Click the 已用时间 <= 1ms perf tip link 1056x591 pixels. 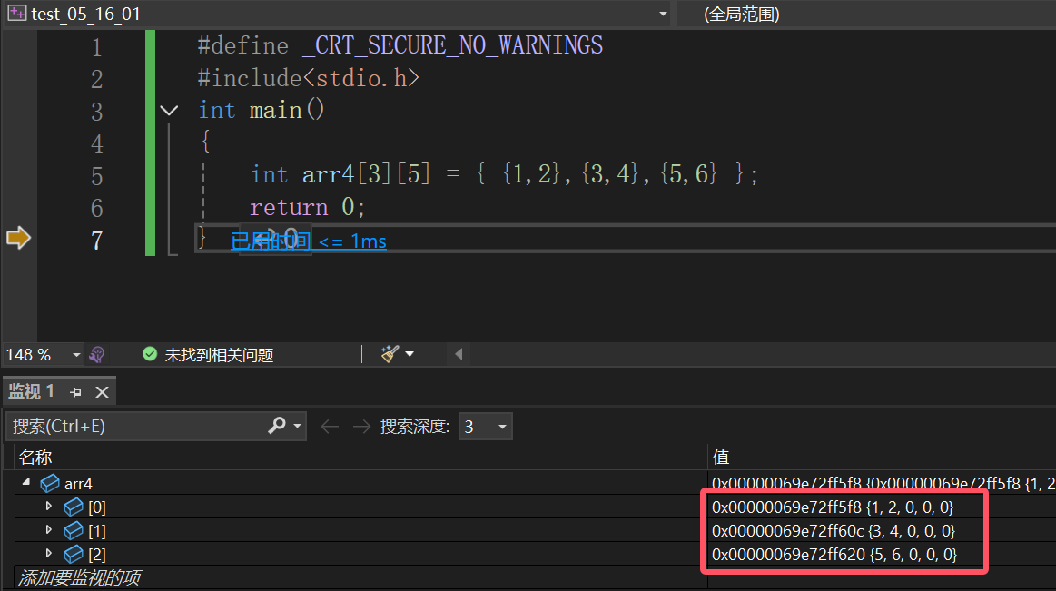click(309, 241)
